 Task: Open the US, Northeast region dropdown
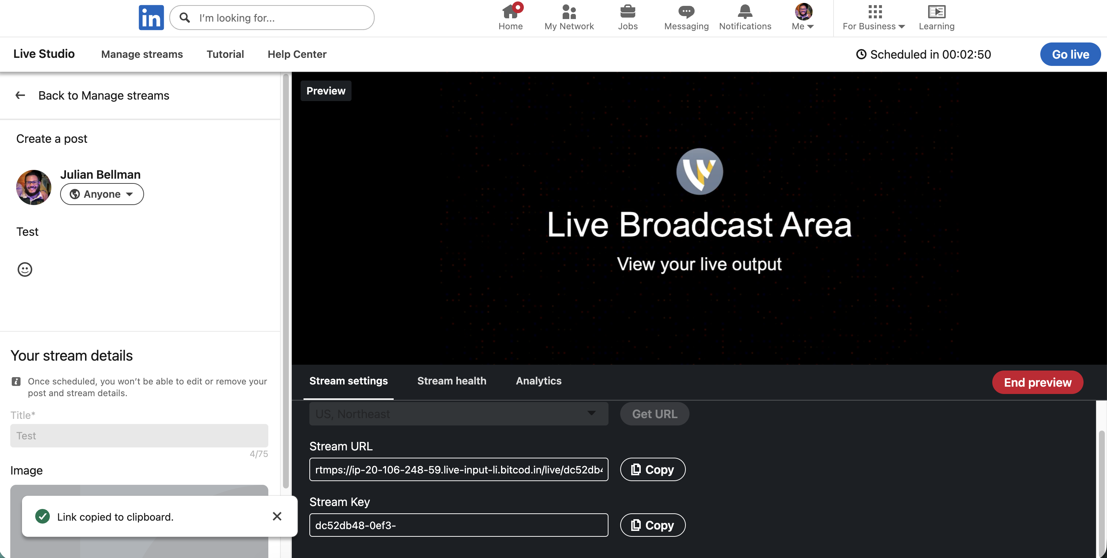click(x=459, y=414)
